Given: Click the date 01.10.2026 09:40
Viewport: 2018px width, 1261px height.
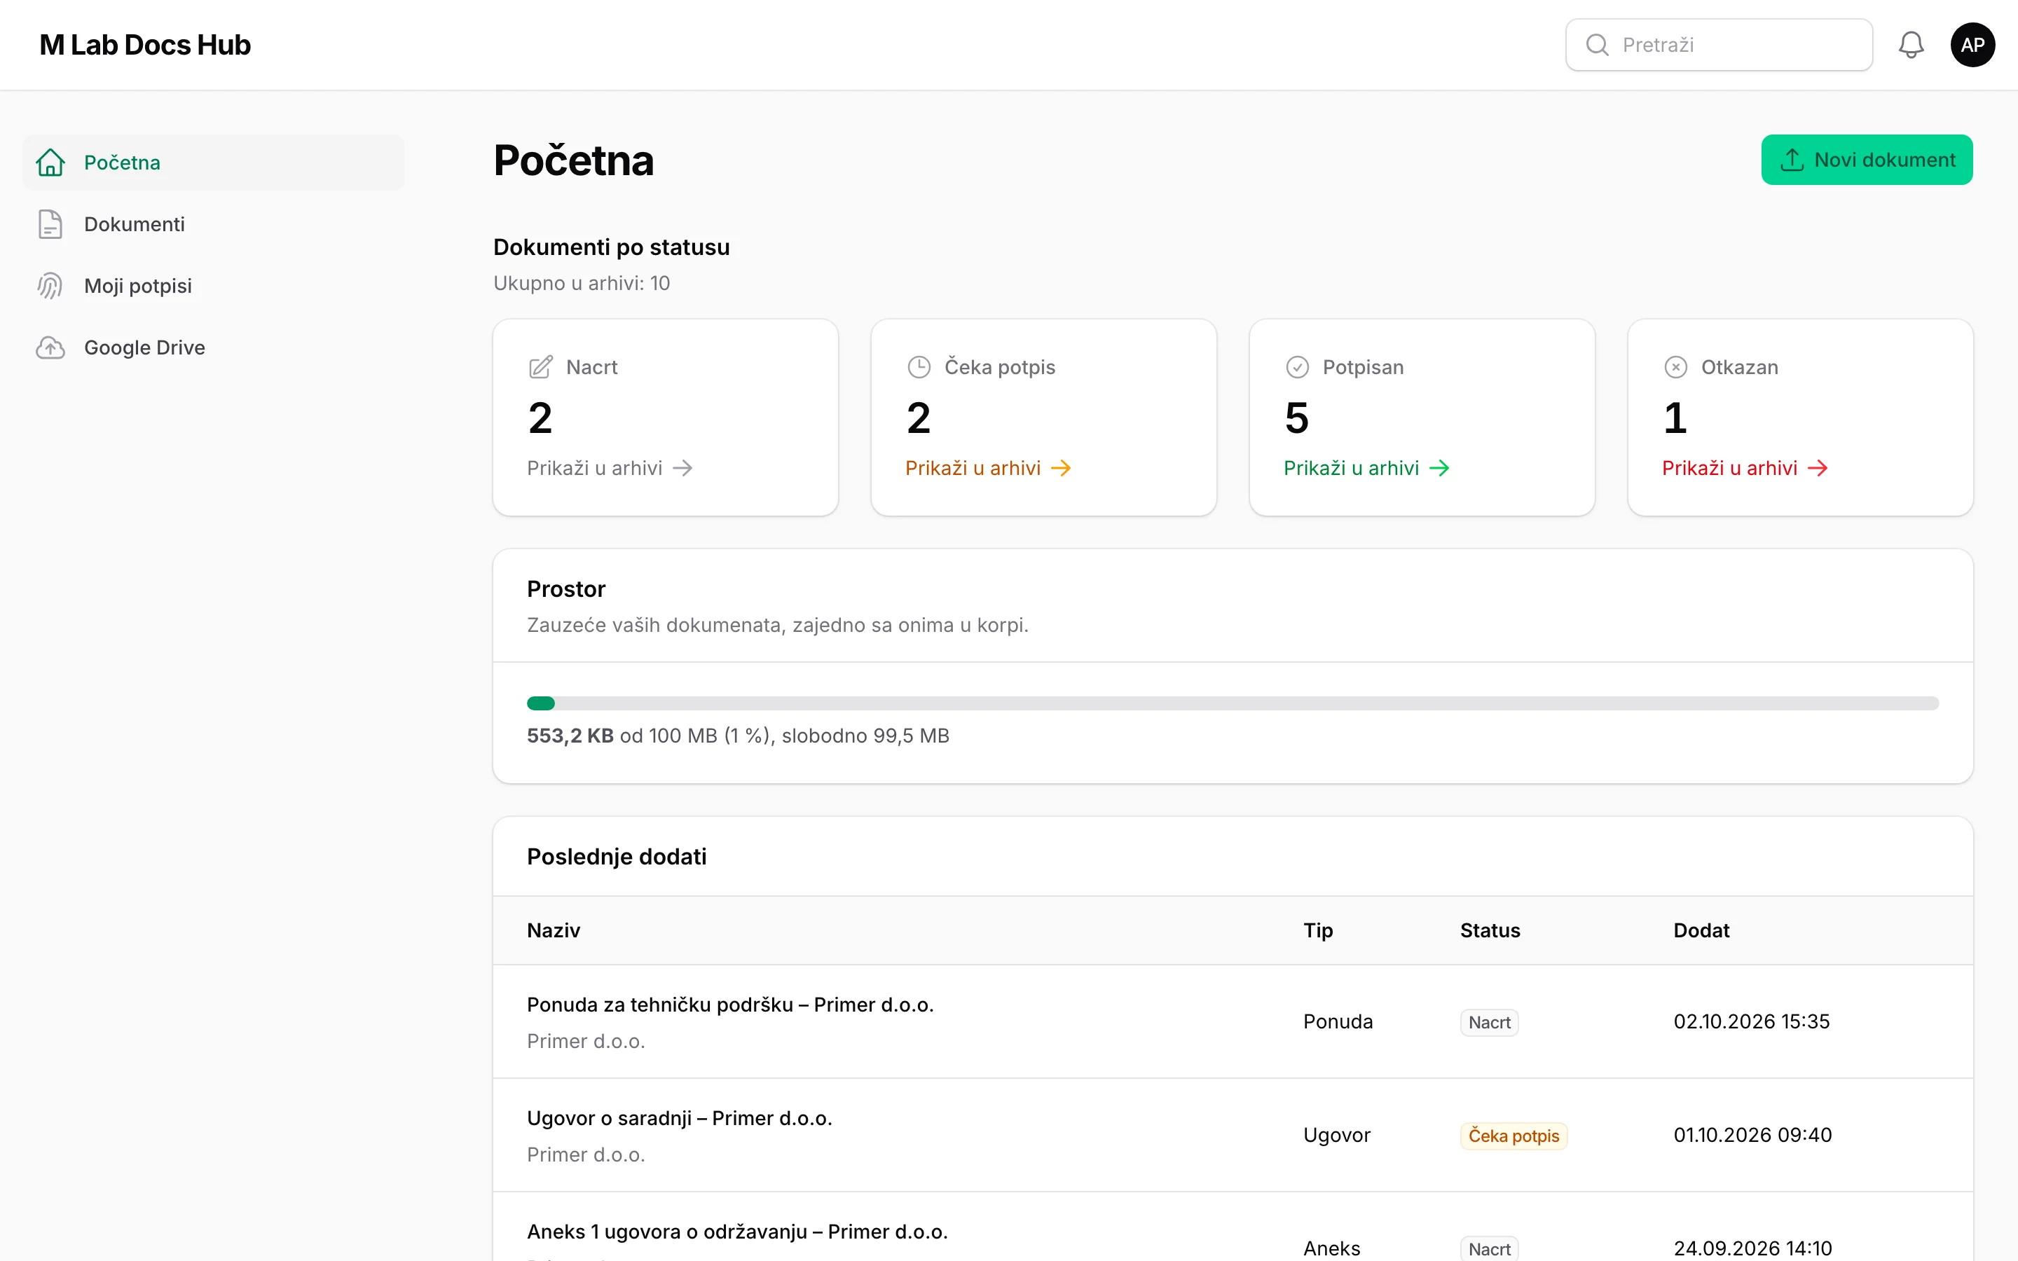Looking at the screenshot, I should [x=1753, y=1135].
